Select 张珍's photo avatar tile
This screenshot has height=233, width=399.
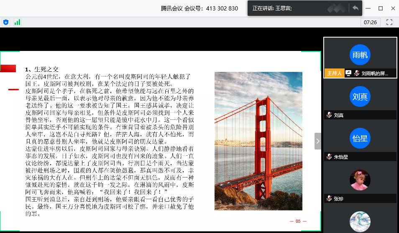coord(360,180)
